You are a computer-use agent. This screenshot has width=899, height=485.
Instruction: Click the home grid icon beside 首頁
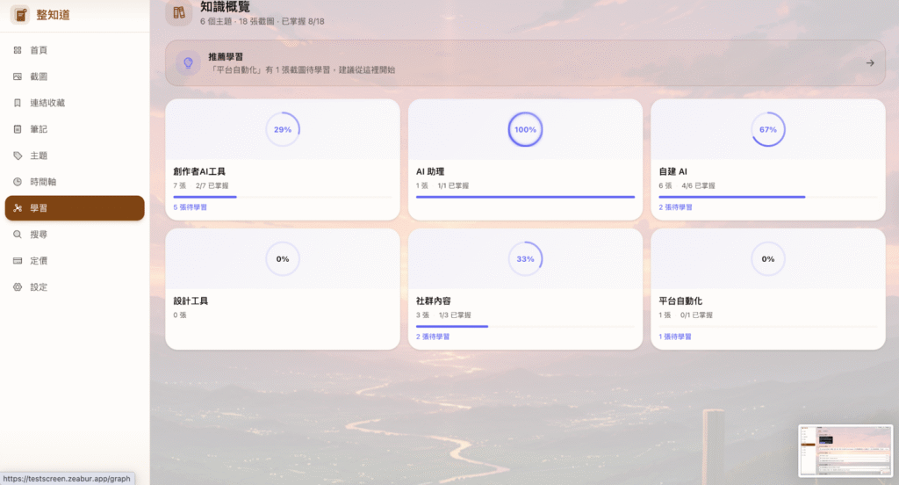pyautogui.click(x=18, y=50)
